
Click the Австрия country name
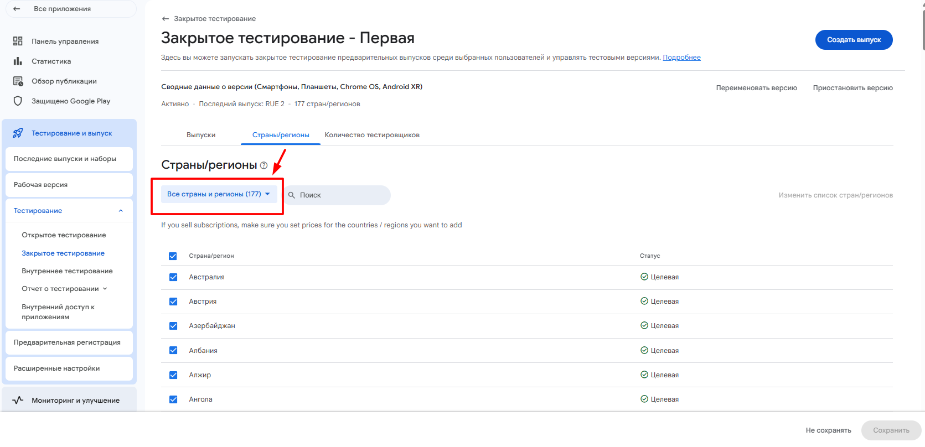[x=203, y=302]
